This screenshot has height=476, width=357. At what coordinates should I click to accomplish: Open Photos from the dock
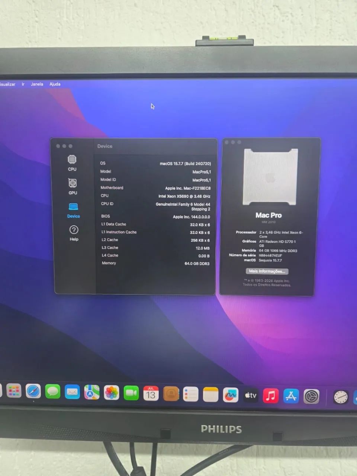tap(111, 393)
